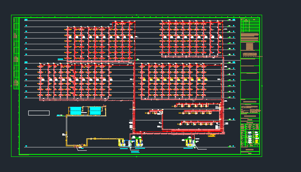The height and width of the screenshot is (172, 301).
Task: Select the large brown company name in title block
Action: (249, 54)
